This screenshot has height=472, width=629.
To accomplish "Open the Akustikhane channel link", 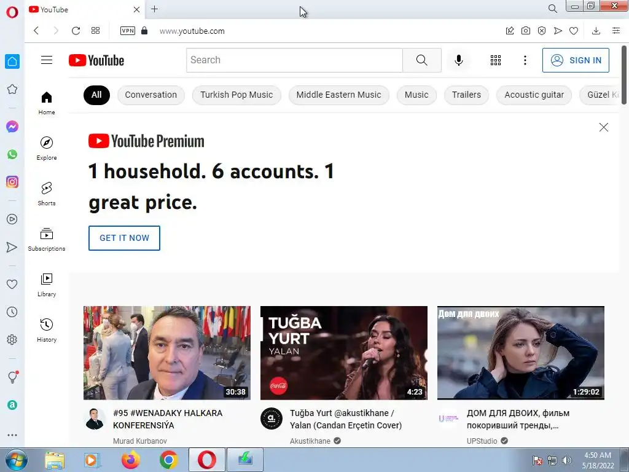I will click(310, 441).
